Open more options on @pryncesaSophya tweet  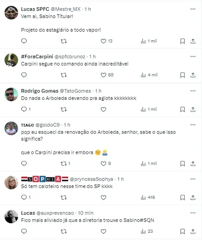pos(193,179)
